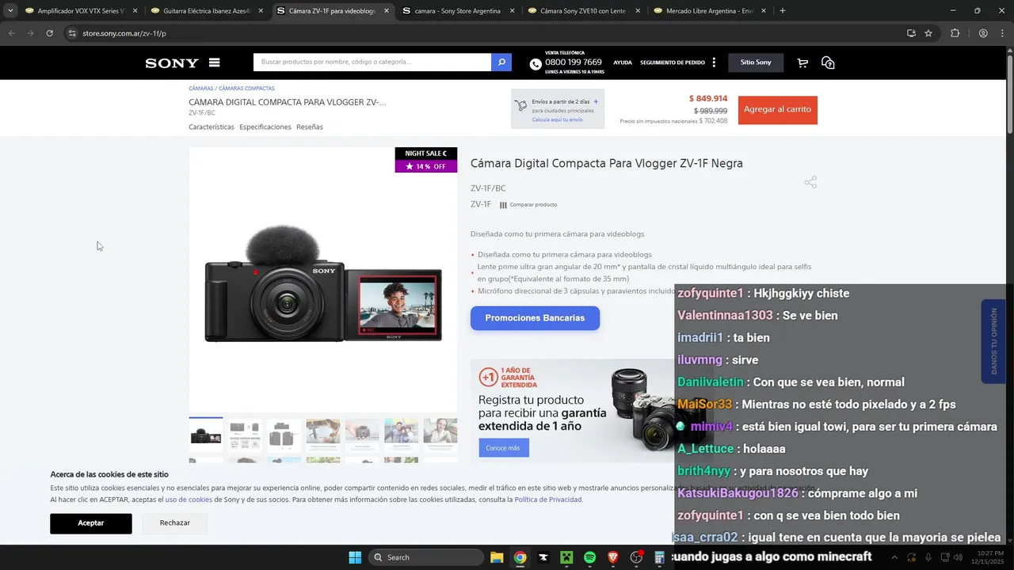
Task: Open File Explorer from the taskbar
Action: (x=497, y=557)
